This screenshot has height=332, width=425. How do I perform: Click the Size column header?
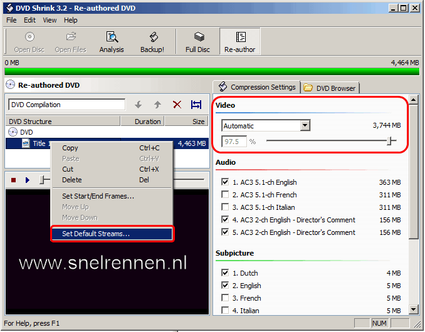[187, 122]
